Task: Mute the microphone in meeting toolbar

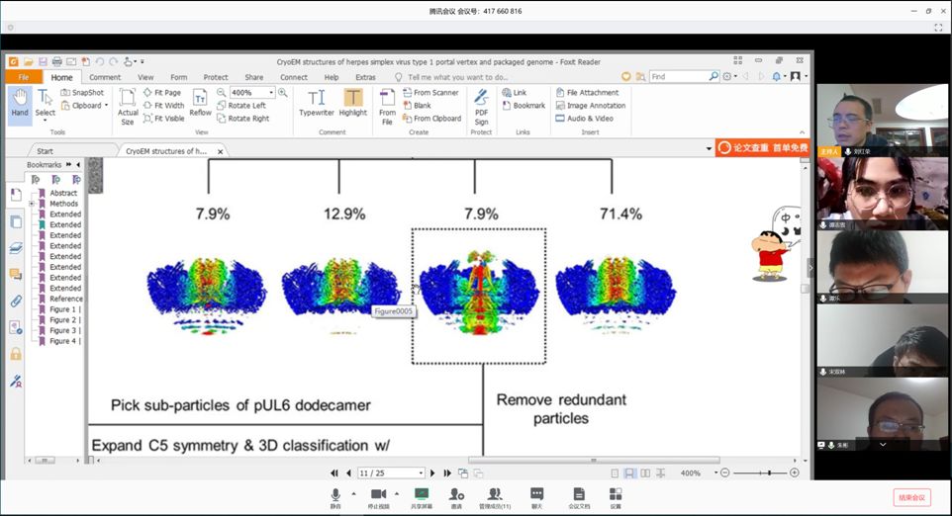Action: [x=335, y=497]
